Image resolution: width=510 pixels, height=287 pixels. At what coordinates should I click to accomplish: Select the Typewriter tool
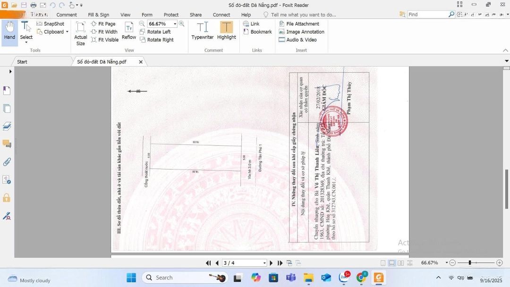202,30
